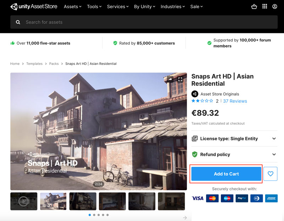Open the shopping cart basket icon
This screenshot has width=284, height=221.
(x=254, y=7)
